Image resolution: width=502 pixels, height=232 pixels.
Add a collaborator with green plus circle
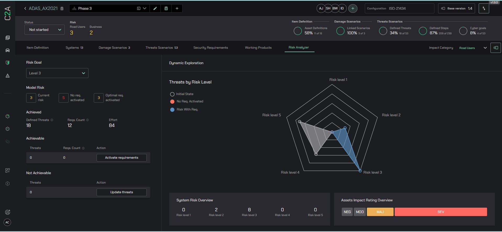click(x=353, y=8)
